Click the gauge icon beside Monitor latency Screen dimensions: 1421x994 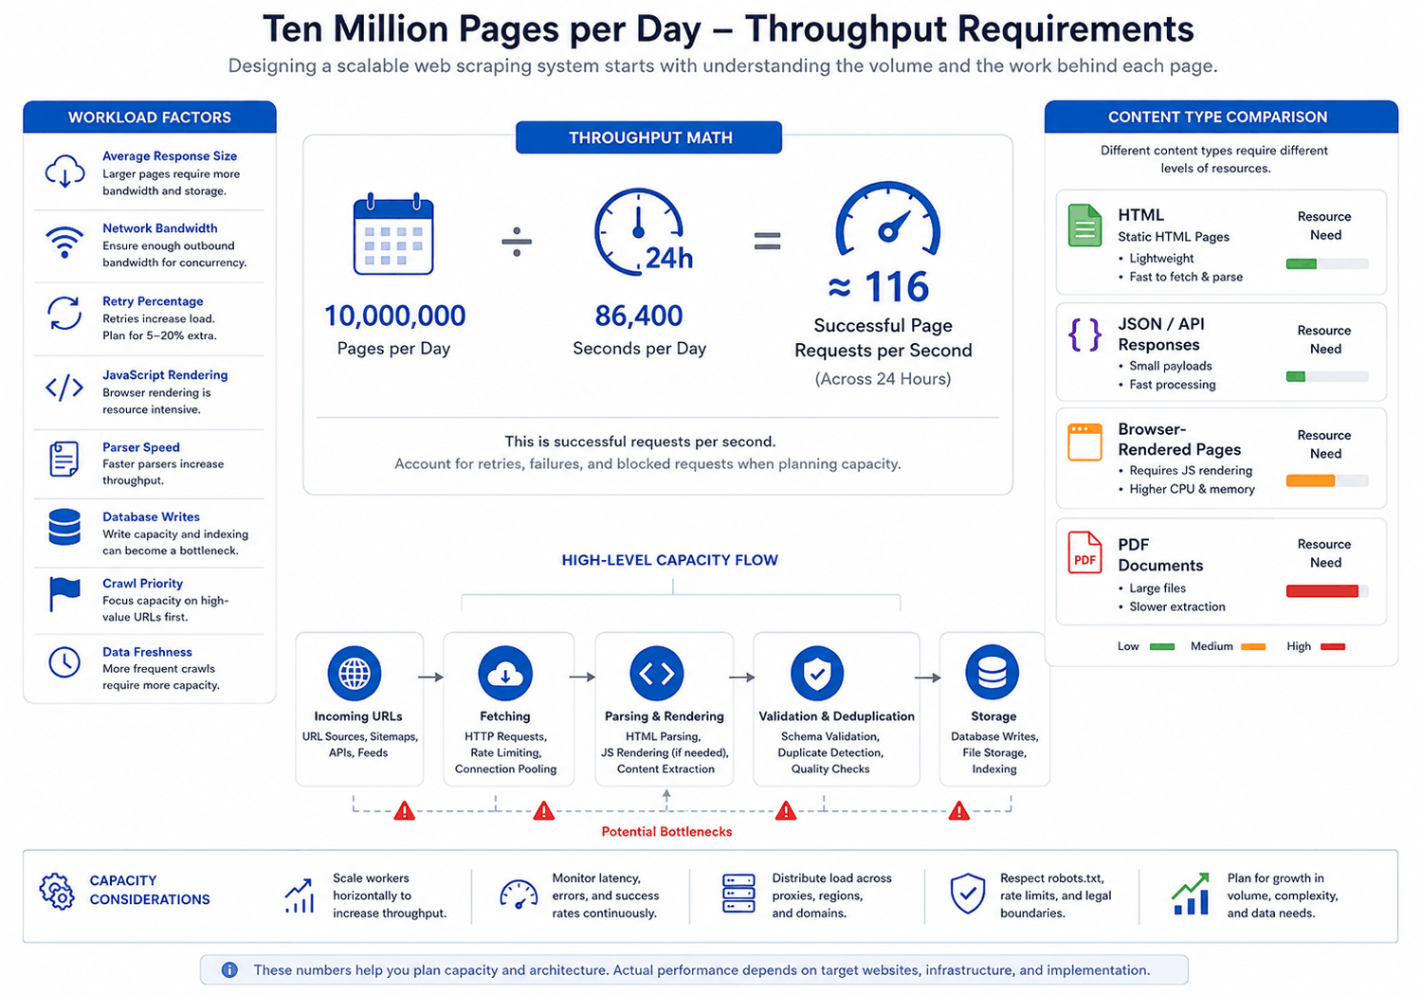[519, 895]
